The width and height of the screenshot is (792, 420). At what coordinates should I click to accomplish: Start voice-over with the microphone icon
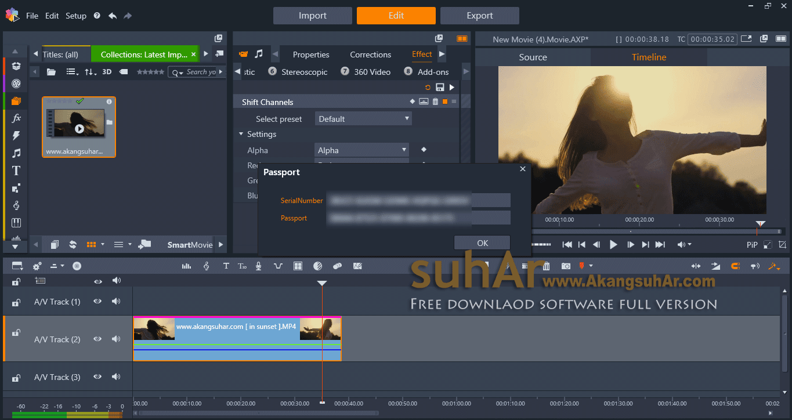[259, 266]
